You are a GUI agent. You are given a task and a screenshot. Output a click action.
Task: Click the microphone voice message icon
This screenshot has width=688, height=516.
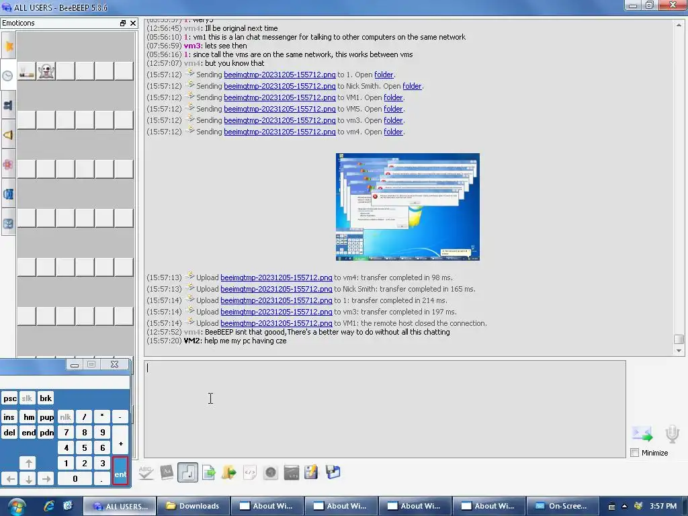coord(672,434)
